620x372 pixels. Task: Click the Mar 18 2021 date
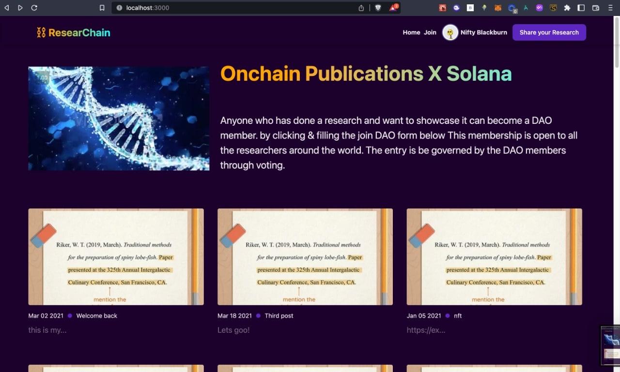235,316
